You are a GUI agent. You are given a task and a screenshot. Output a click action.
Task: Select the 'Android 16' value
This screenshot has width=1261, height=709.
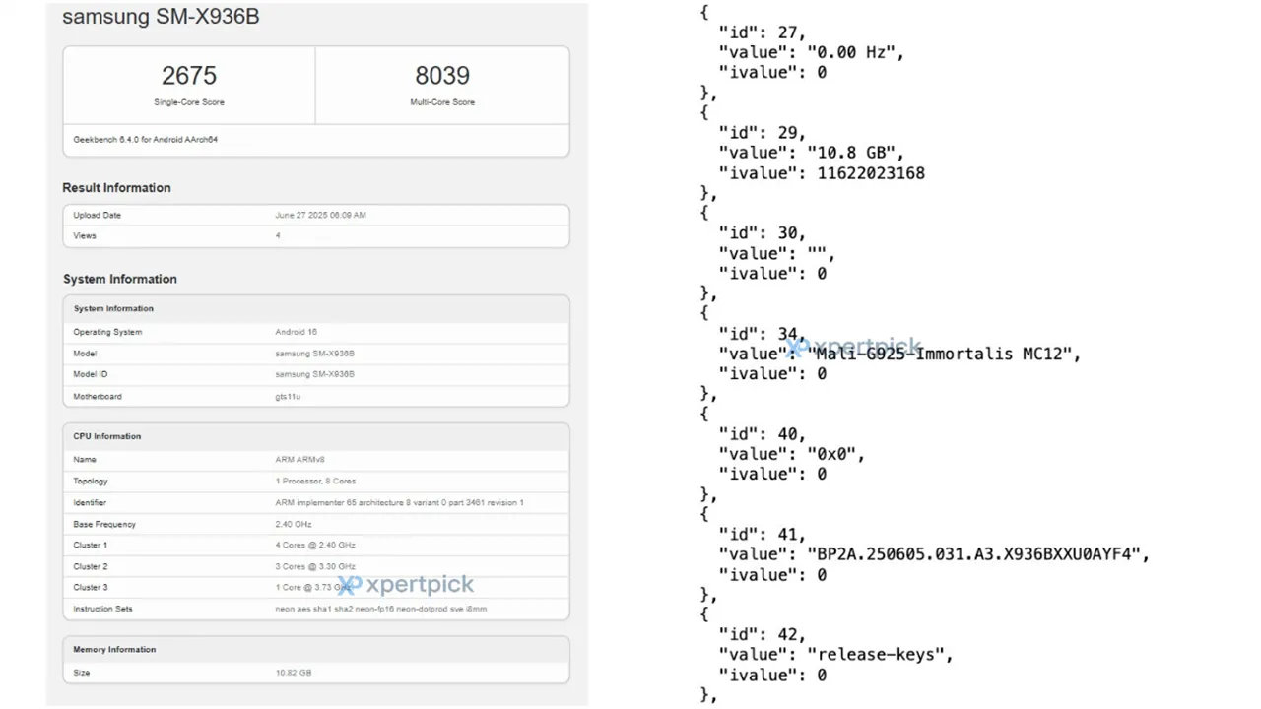click(x=297, y=332)
